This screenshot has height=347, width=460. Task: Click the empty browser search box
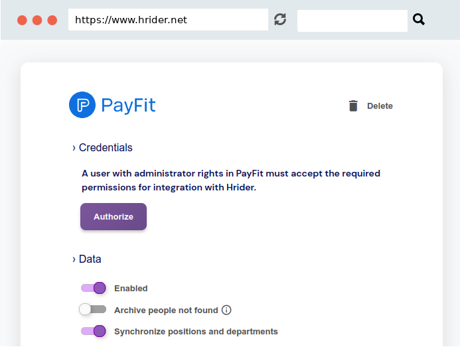tap(352, 21)
